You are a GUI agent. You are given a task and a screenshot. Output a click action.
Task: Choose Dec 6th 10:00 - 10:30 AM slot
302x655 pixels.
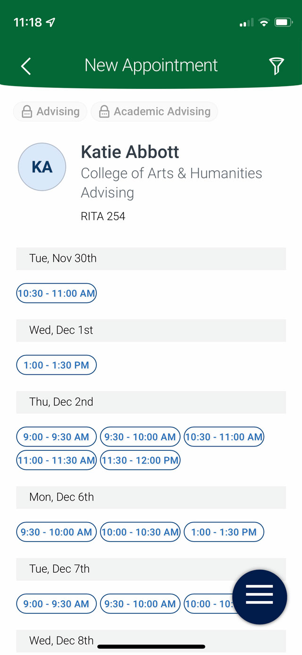tap(140, 532)
